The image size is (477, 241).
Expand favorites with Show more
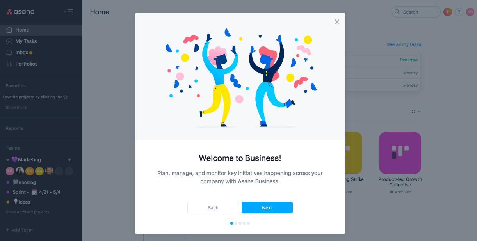tap(16, 108)
